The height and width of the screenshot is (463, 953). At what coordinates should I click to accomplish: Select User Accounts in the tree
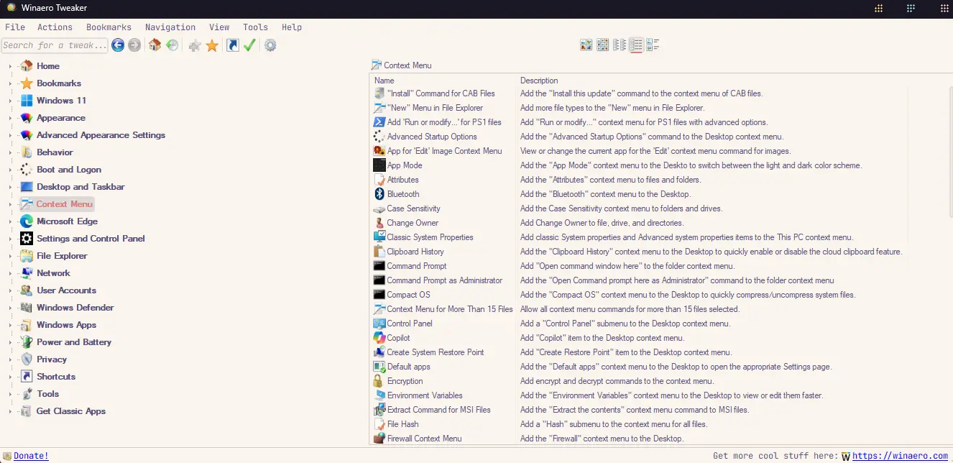[x=66, y=290]
